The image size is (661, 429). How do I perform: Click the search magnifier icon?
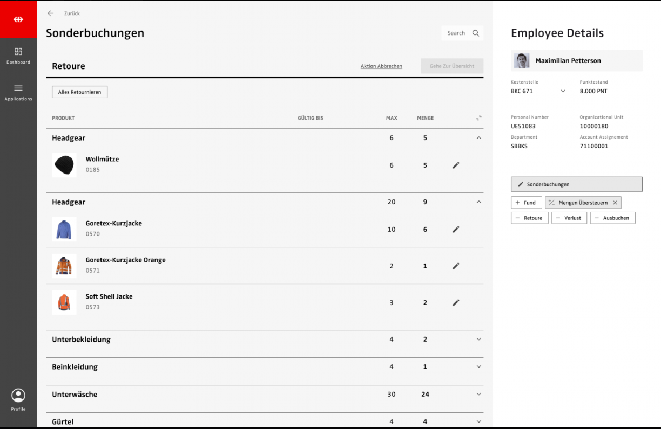(476, 33)
